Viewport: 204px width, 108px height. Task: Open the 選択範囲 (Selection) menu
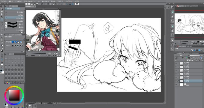pyautogui.click(x=45, y=1)
